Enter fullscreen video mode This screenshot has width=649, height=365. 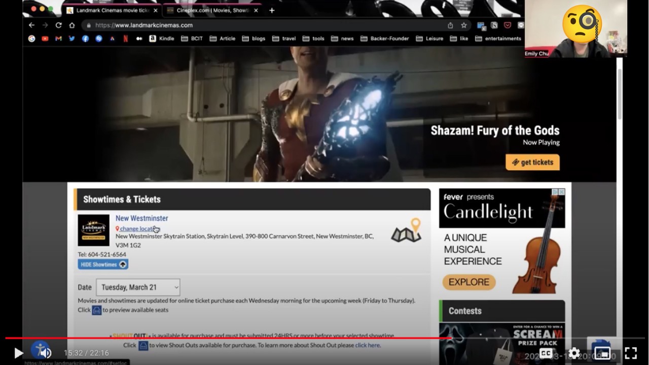click(x=630, y=353)
